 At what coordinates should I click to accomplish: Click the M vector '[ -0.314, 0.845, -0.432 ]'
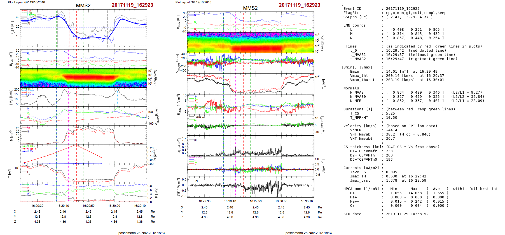pyautogui.click(x=415, y=34)
